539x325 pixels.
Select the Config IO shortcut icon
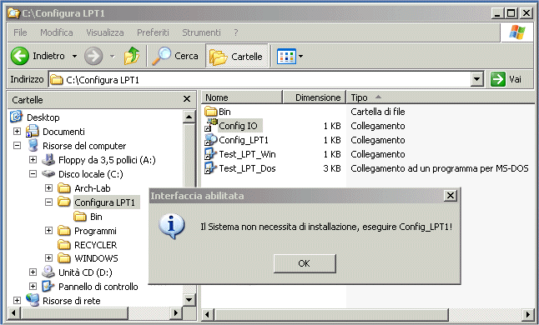coord(210,125)
